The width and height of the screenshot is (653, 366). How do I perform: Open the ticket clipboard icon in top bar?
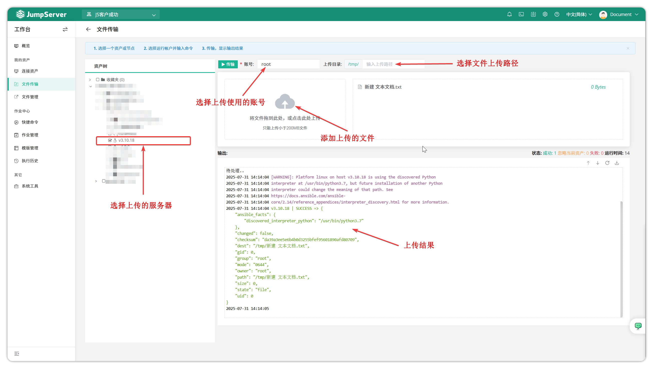533,15
